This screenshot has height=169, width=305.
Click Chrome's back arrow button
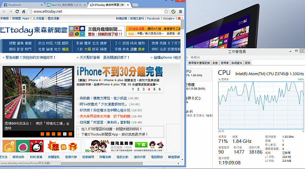coord(4,12)
